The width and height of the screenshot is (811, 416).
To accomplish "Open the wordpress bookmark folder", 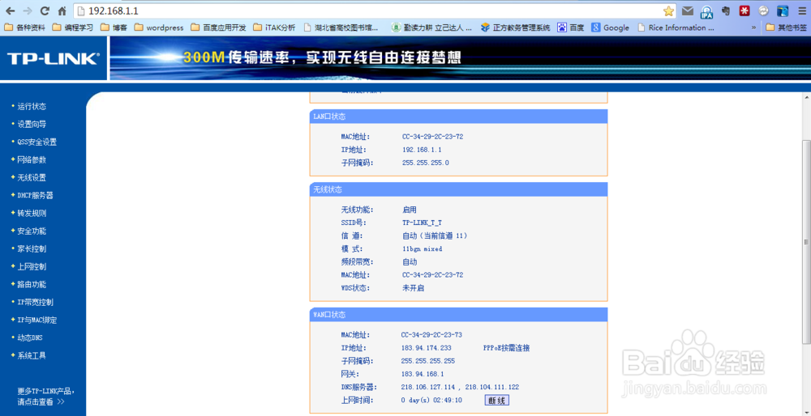I will [159, 28].
